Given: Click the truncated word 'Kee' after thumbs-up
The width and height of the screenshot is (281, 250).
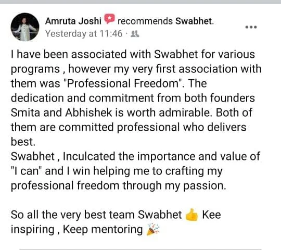Looking at the screenshot, I should [x=211, y=215].
